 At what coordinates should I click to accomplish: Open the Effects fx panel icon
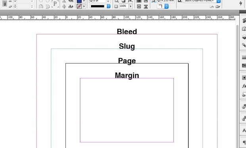click(244, 86)
